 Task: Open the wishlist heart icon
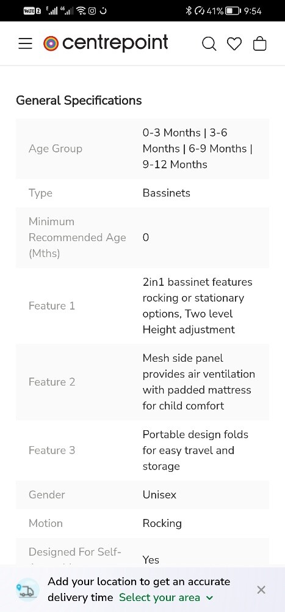tap(234, 43)
